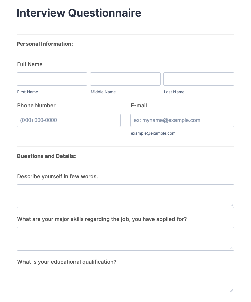Click the First Name input field
This screenshot has width=251, height=302.
[52, 79]
